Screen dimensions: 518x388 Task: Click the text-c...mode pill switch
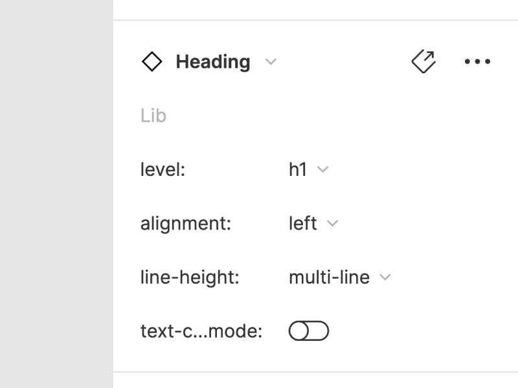click(x=310, y=330)
